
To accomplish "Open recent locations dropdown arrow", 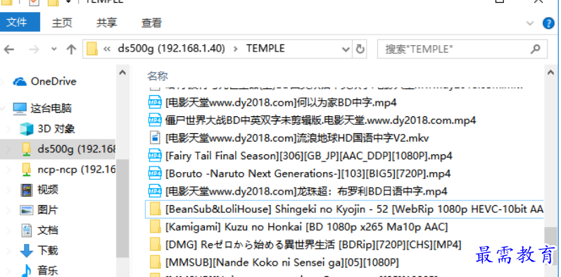I will click(54, 49).
